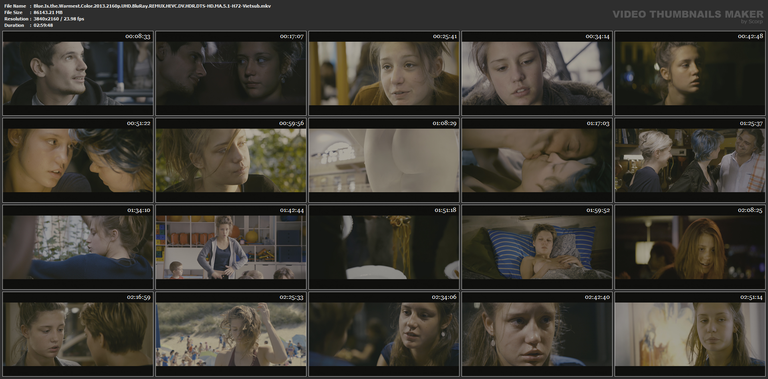Select the thumbnail timestamped 00:17:07
This screenshot has height=379, width=768.
231,73
